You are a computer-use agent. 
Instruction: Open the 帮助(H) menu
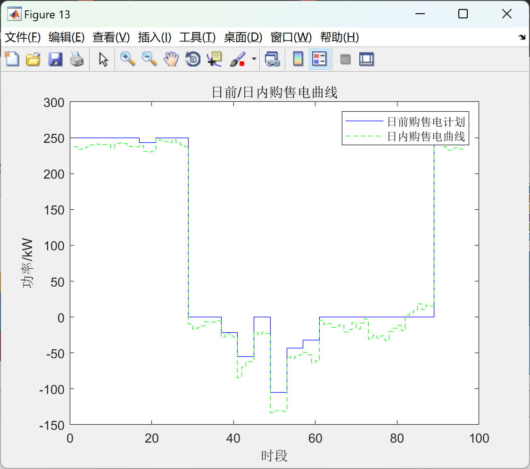(340, 37)
